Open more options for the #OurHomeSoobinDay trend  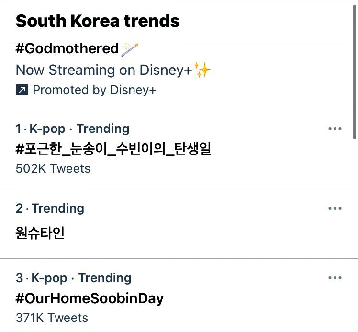tap(335, 278)
